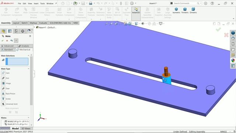
Task: Open the PropertyManager tab
Action: pyautogui.click(x=10, y=31)
